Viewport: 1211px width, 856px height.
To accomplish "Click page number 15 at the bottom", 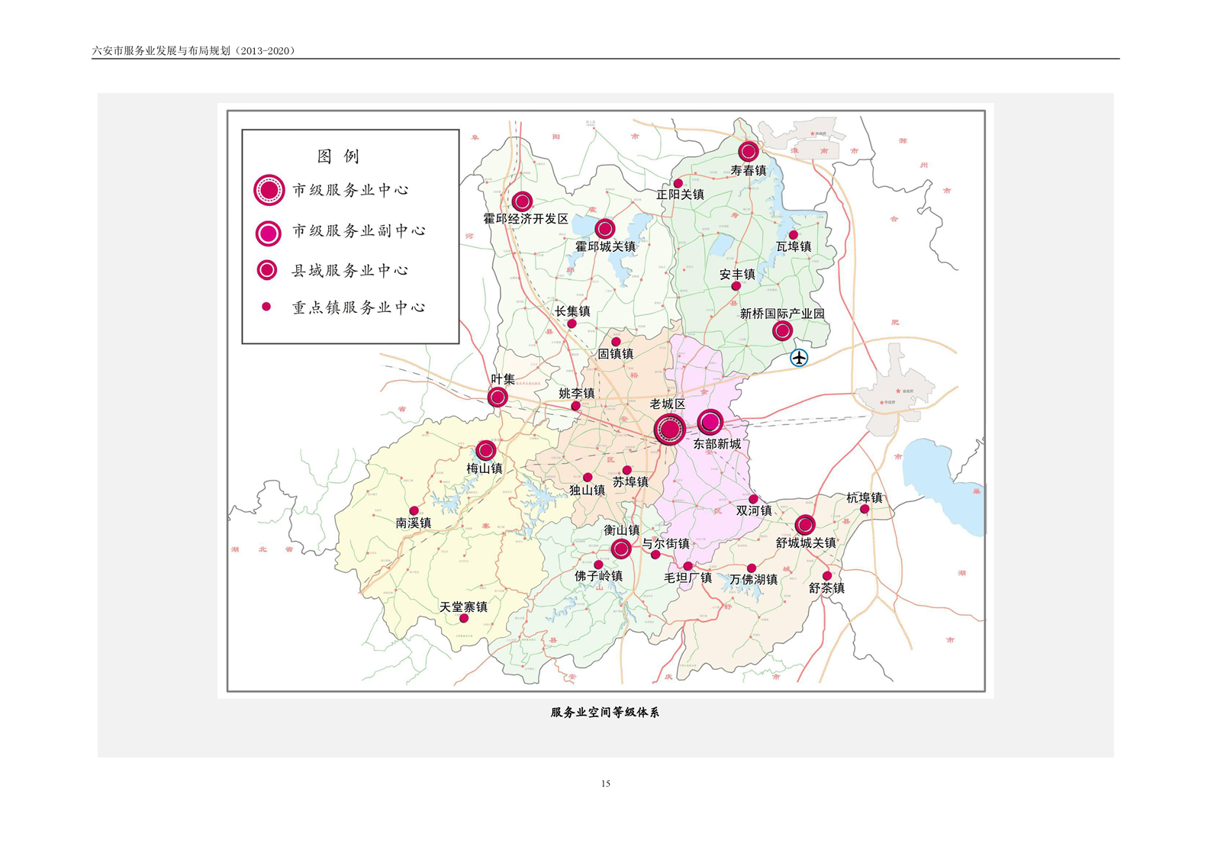I will (x=605, y=784).
